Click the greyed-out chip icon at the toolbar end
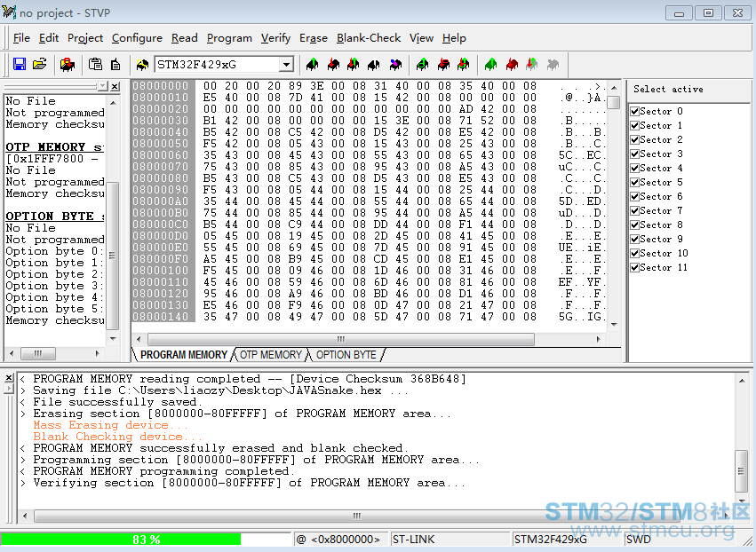The image size is (756, 552). (x=553, y=64)
